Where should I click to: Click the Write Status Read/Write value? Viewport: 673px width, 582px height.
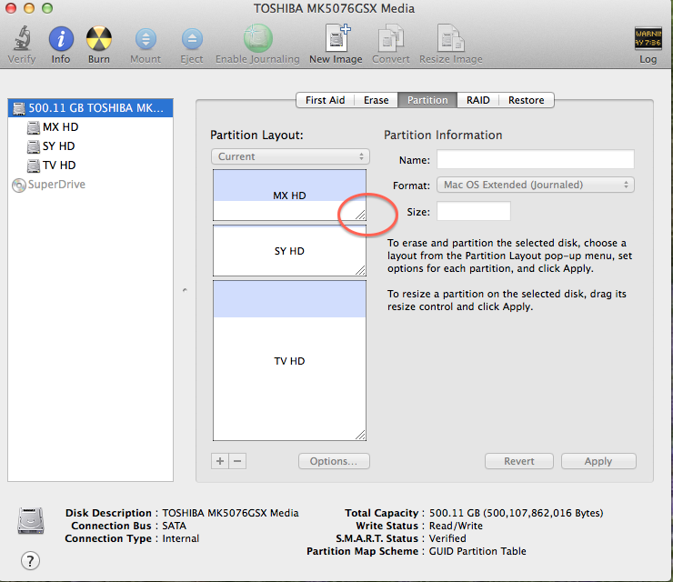pos(456,526)
